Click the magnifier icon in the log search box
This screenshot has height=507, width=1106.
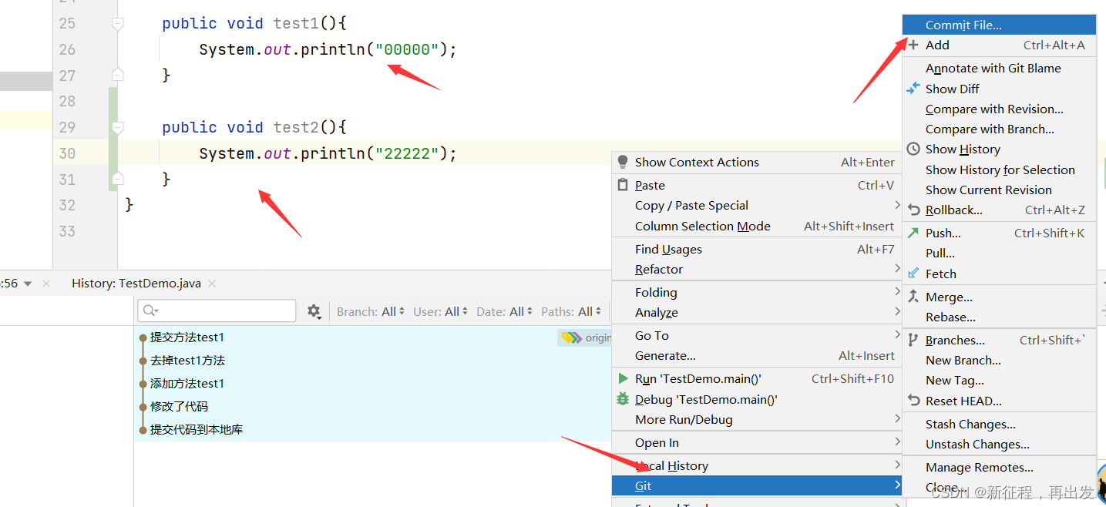pos(150,311)
